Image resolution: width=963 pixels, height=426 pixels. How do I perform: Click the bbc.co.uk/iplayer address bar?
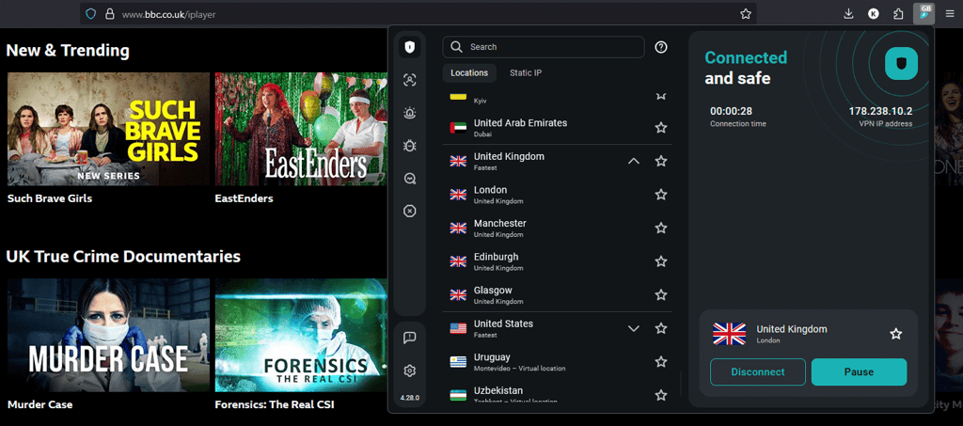click(x=418, y=13)
